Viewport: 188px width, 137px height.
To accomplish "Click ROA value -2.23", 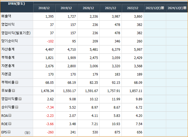I will tap(50, 116).
